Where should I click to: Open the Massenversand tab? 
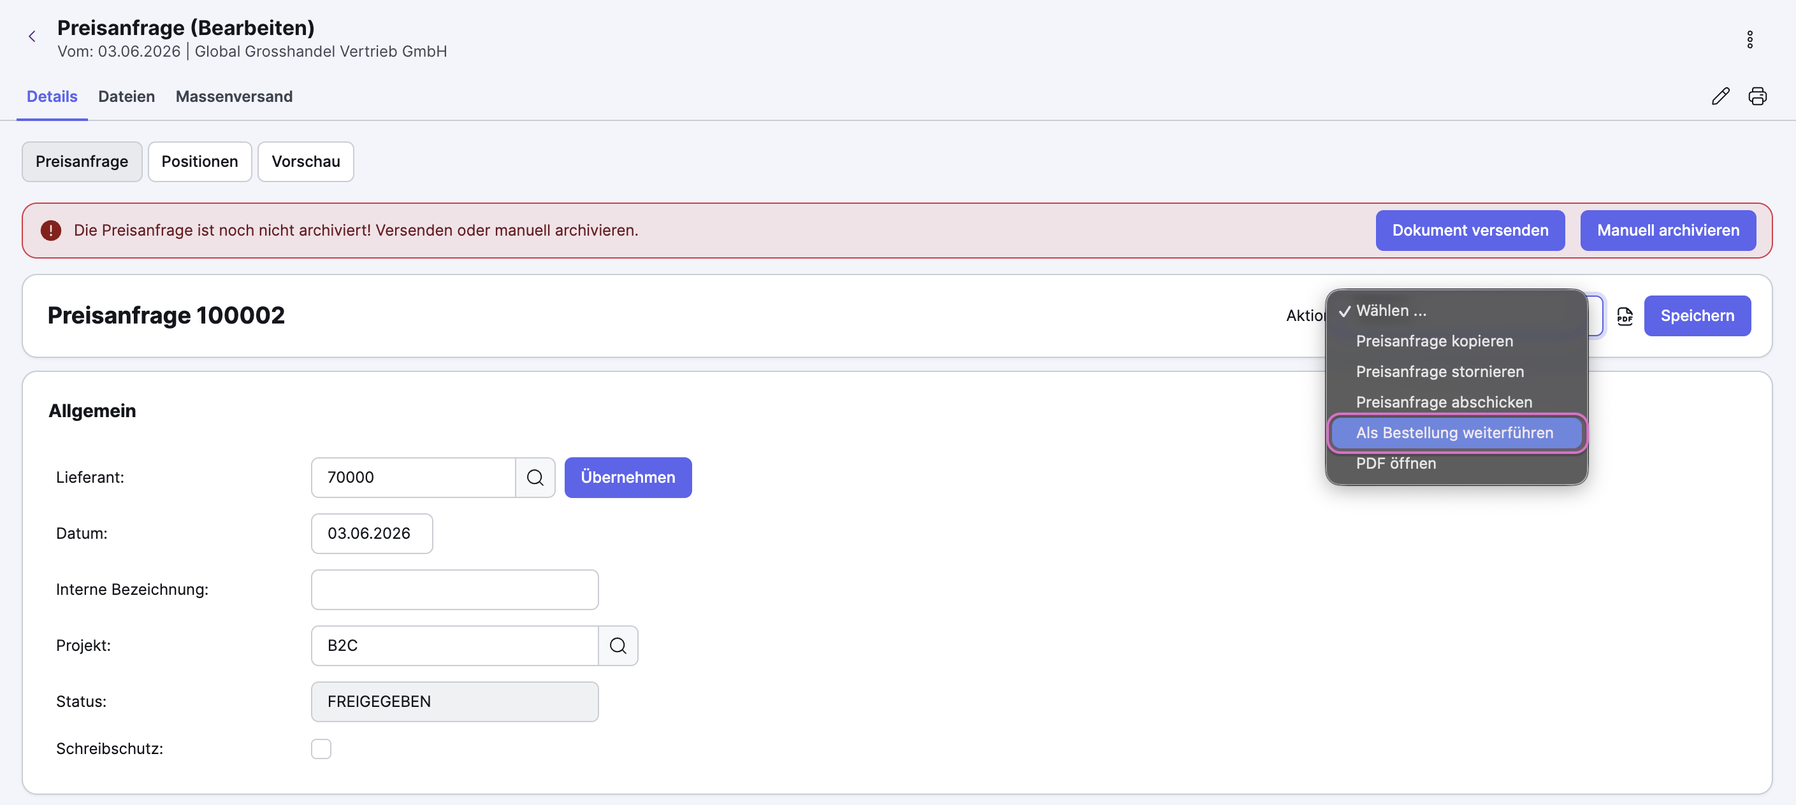click(233, 97)
